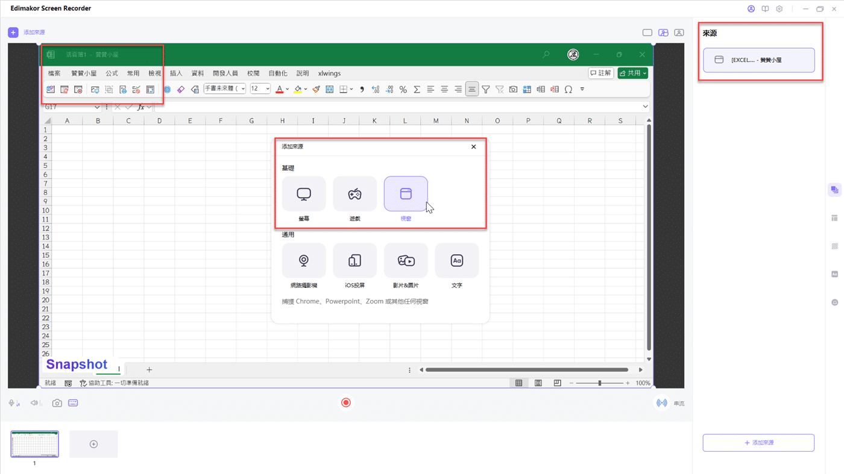Select the [EXCEL... - 贊贊小屋 source entry
The image size is (844, 474).
tap(759, 60)
